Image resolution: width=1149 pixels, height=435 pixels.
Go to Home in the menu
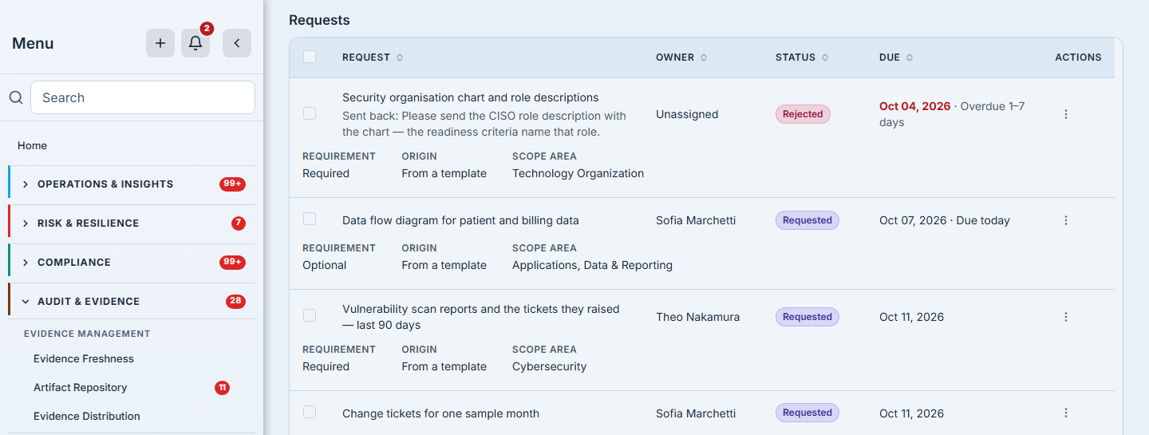pos(32,145)
